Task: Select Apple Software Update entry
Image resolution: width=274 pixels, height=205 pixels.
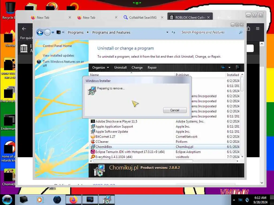Action: [165, 131]
